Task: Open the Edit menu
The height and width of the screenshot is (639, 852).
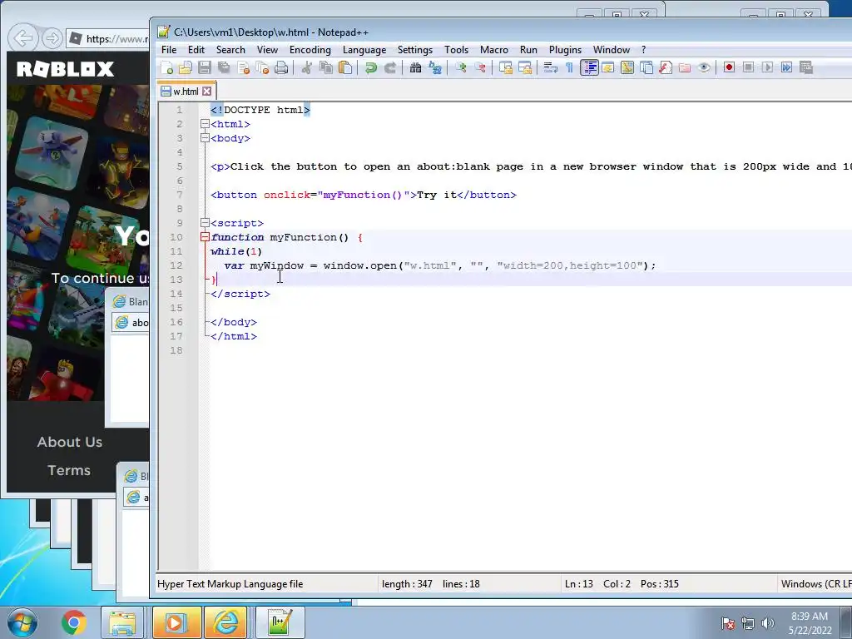Action: click(196, 50)
